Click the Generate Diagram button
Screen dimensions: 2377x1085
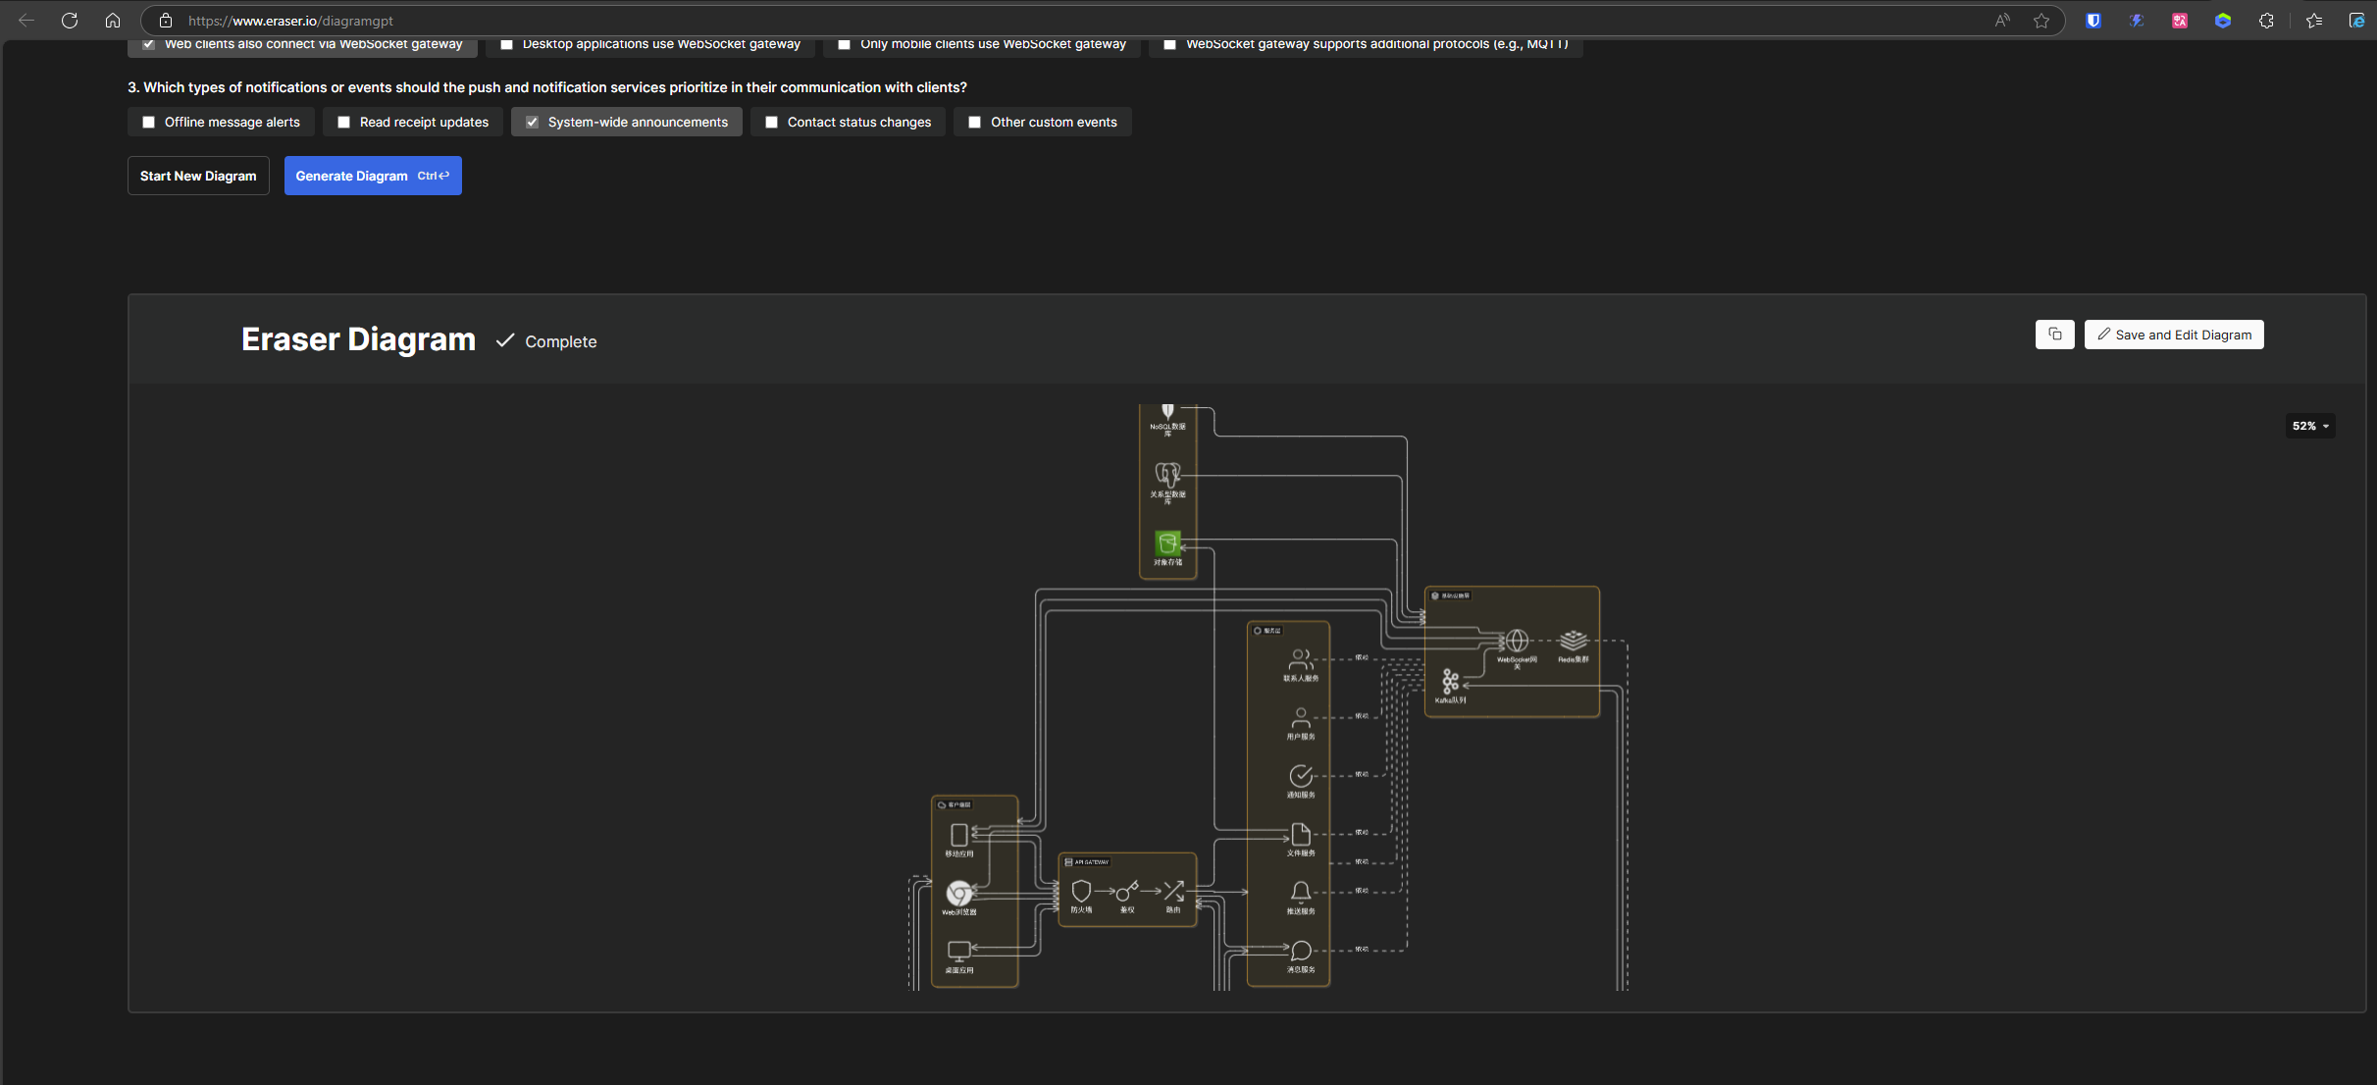(x=372, y=176)
